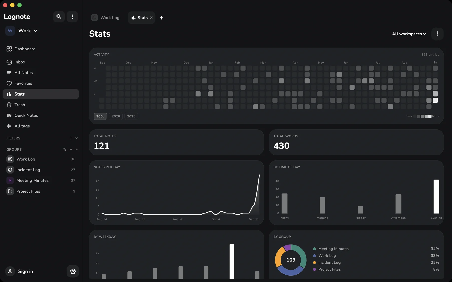Viewport: 452px width, 282px height.
Task: Click the Total Notes 121 card
Action: [177, 142]
